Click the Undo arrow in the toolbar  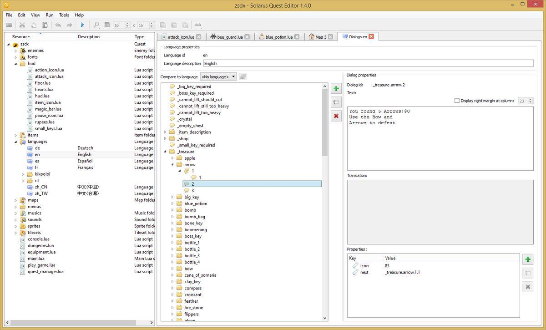coord(58,25)
